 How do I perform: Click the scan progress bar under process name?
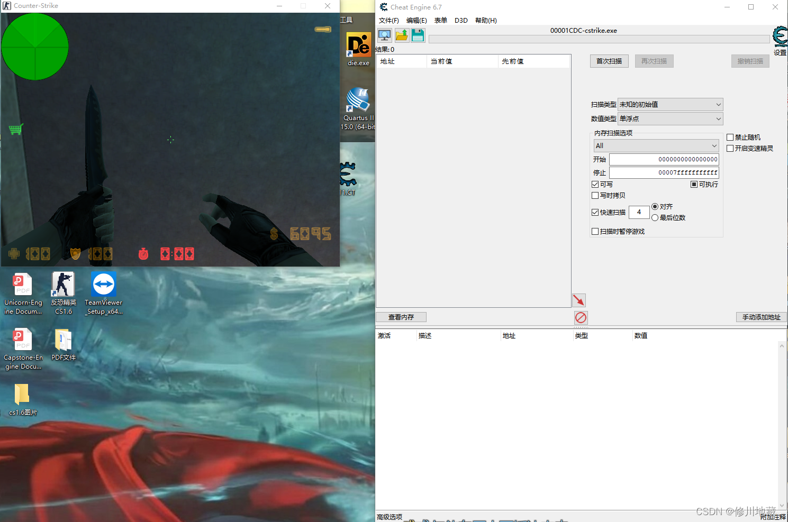click(599, 39)
